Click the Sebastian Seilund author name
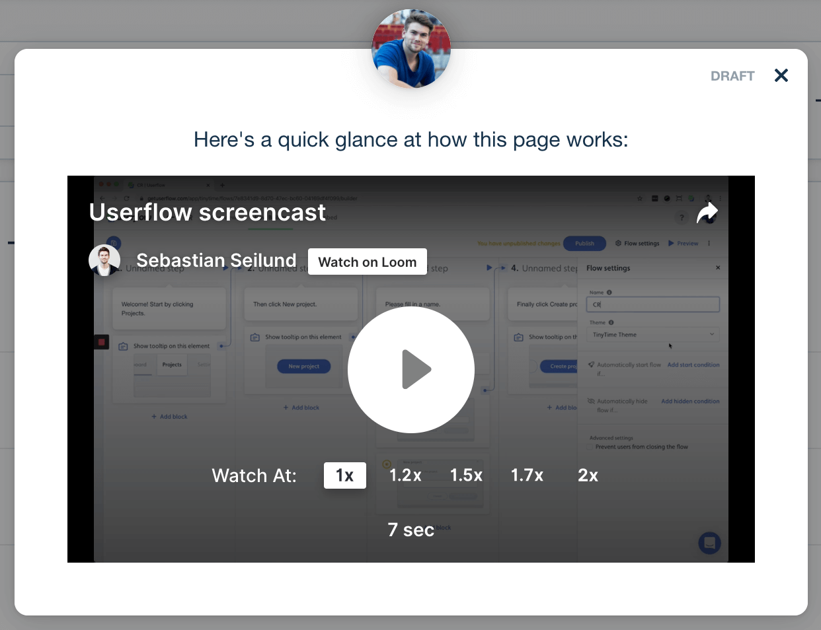Screen dimensions: 821x630 216,260
